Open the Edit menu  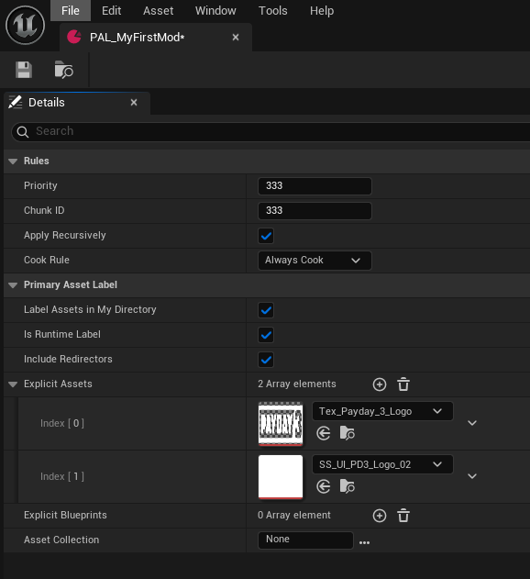click(x=112, y=11)
